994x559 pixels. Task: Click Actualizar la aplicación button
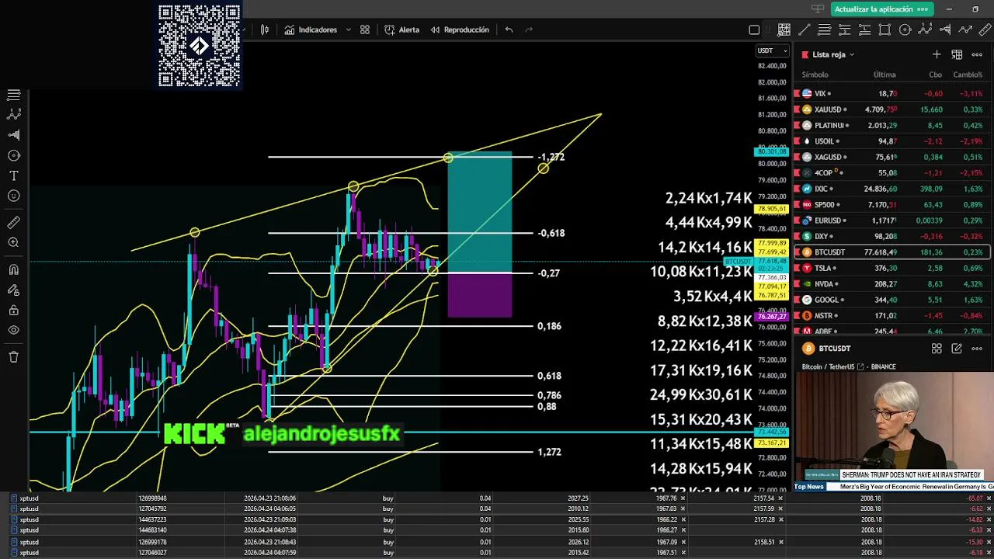[881, 9]
